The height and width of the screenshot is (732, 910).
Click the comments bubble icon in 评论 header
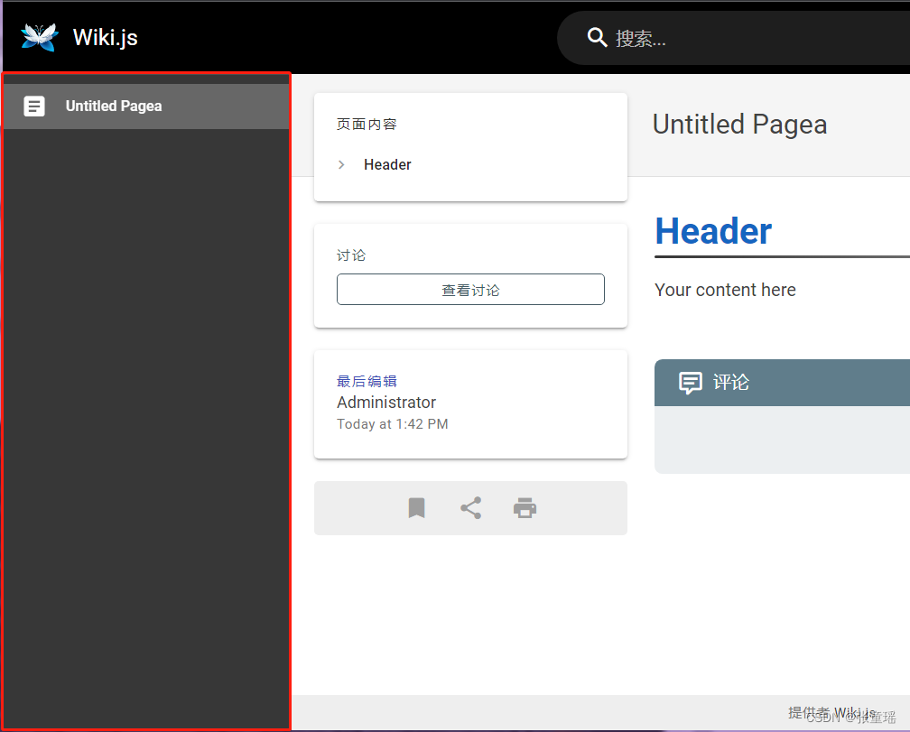click(690, 382)
